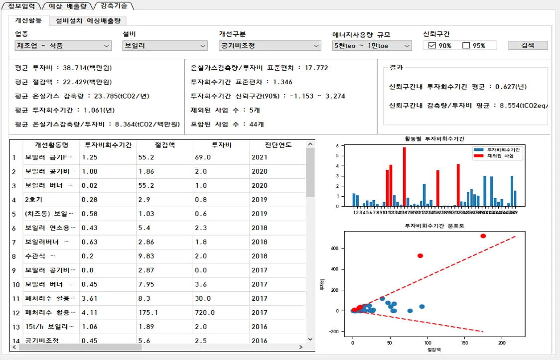Expand the 설비 dropdown showing 보일러
The image size is (560, 360).
click(x=165, y=46)
